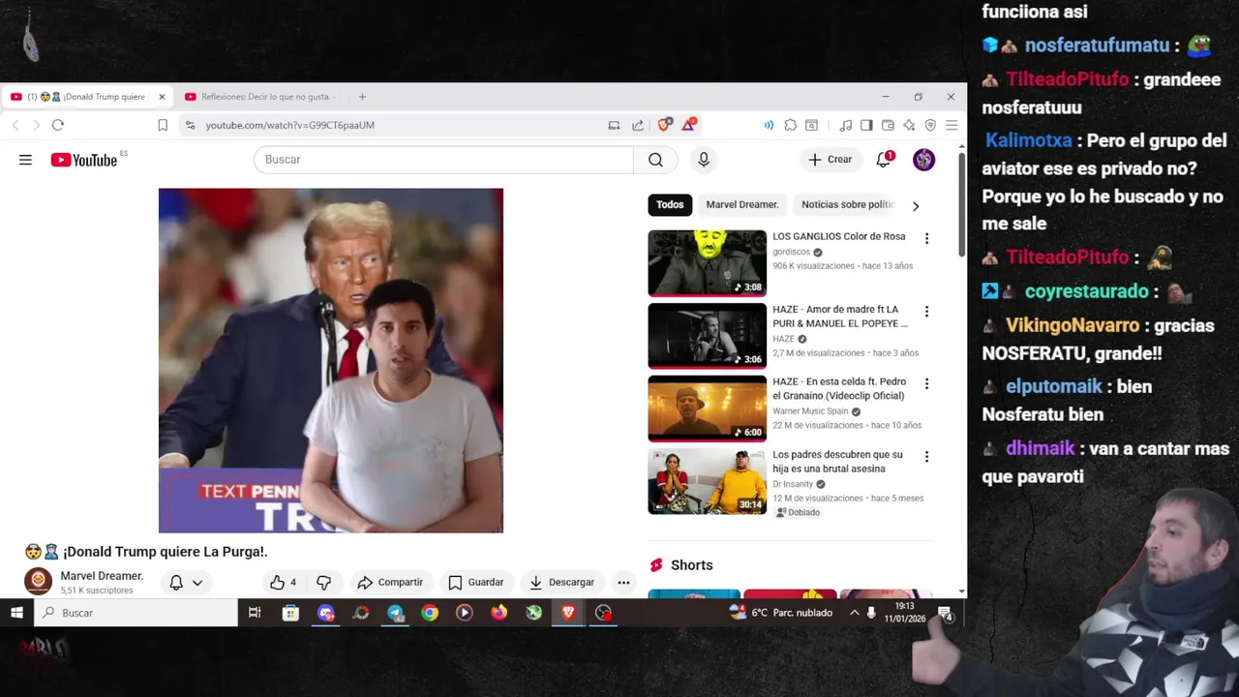Click the YouTube page vertical scrollbar
1239x697 pixels.
[961, 203]
